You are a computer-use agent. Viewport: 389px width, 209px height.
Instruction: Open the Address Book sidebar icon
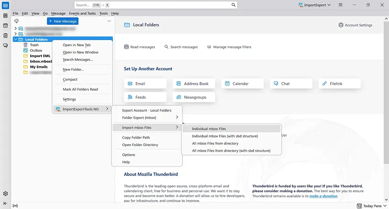pyautogui.click(x=5, y=16)
